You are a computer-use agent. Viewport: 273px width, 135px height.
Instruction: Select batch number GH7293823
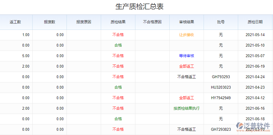[x=221, y=129]
